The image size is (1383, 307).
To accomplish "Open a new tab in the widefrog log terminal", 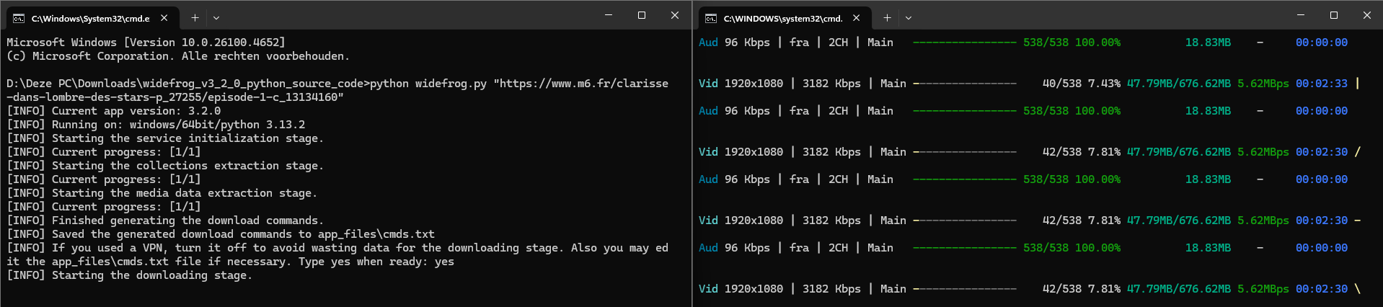I will [x=195, y=18].
